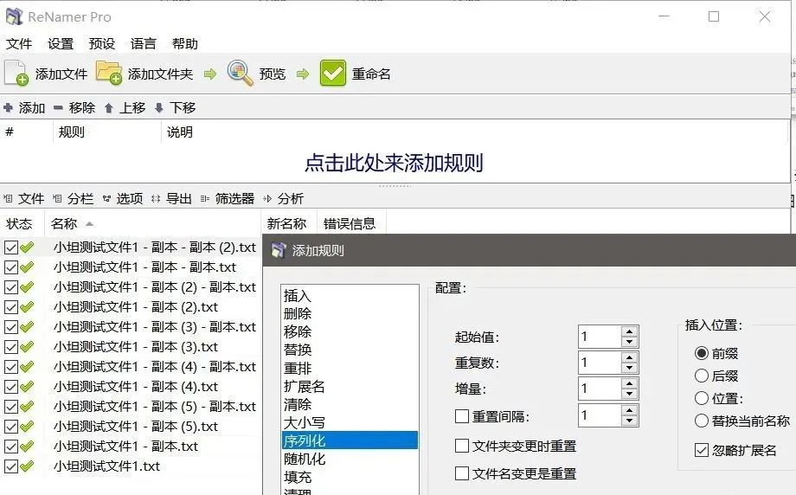Click the 状态 column header
Image resolution: width=796 pixels, height=495 pixels.
point(22,223)
